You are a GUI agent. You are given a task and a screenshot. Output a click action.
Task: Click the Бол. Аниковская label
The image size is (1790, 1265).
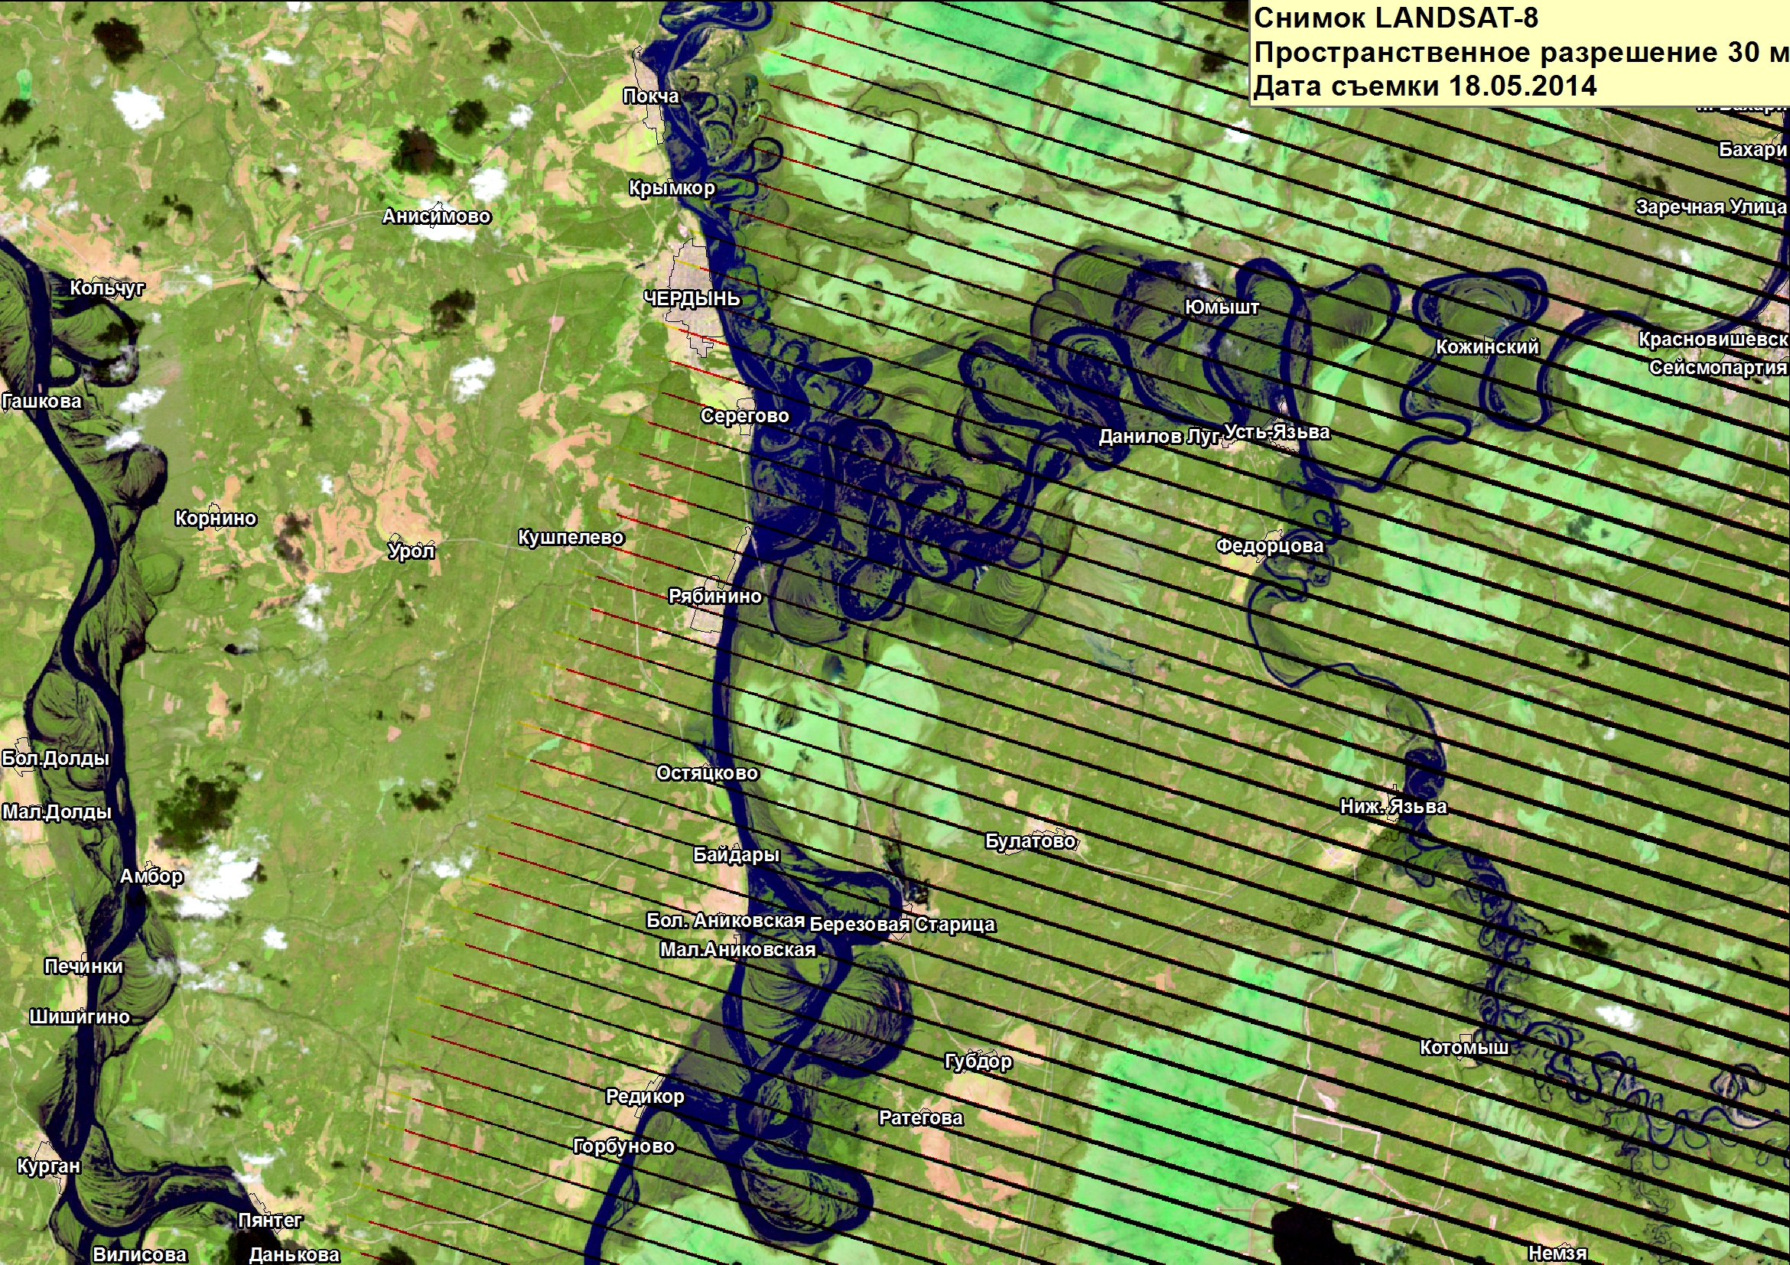click(x=725, y=922)
